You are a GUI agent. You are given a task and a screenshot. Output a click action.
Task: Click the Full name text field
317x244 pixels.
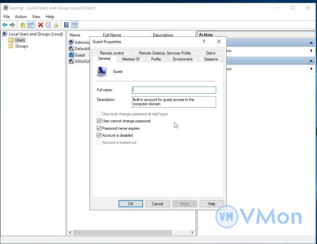pyautogui.click(x=174, y=90)
